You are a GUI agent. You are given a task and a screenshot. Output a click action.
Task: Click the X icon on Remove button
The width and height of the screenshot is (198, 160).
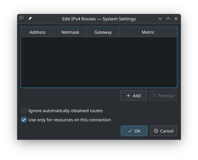155,96
